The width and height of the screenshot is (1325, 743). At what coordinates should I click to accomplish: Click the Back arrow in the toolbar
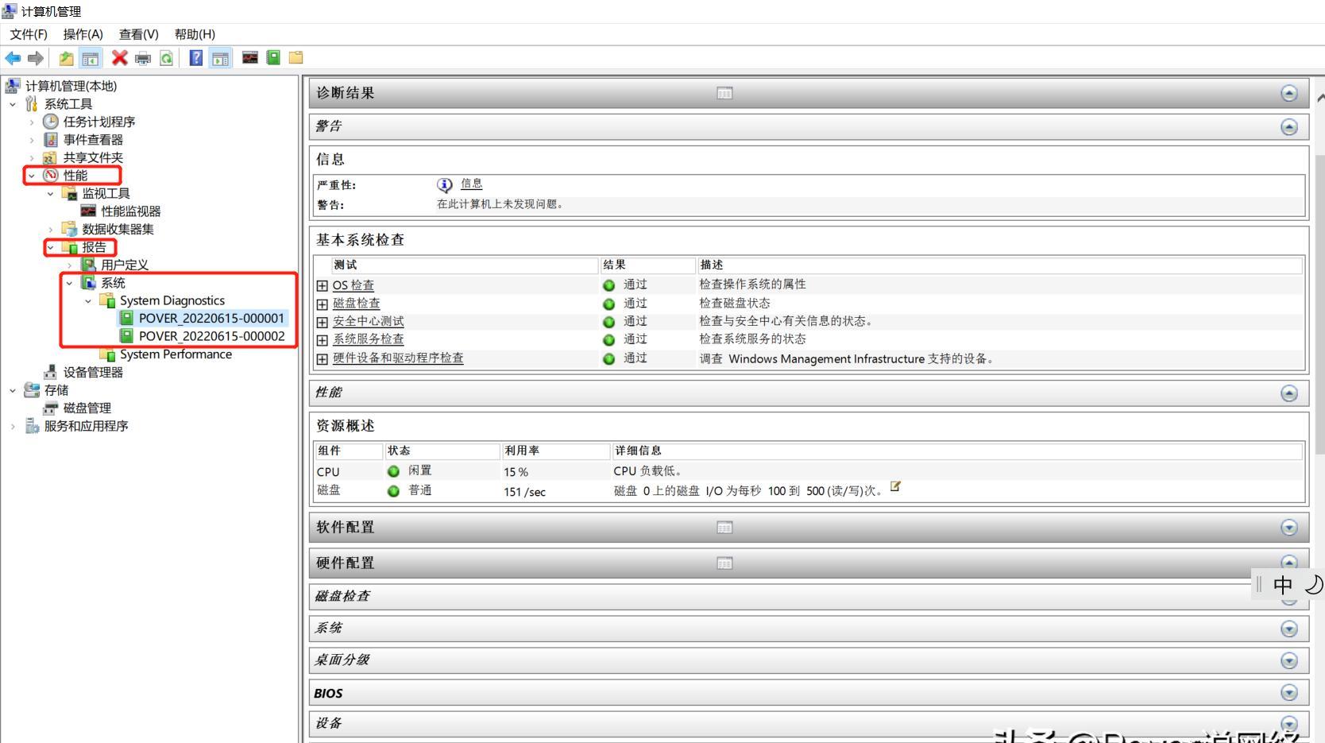coord(13,58)
